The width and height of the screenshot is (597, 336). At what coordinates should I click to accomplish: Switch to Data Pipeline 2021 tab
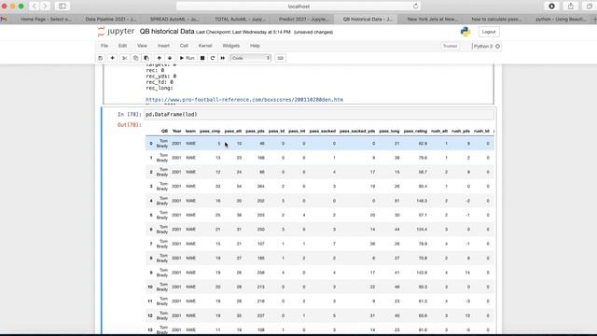tap(110, 19)
